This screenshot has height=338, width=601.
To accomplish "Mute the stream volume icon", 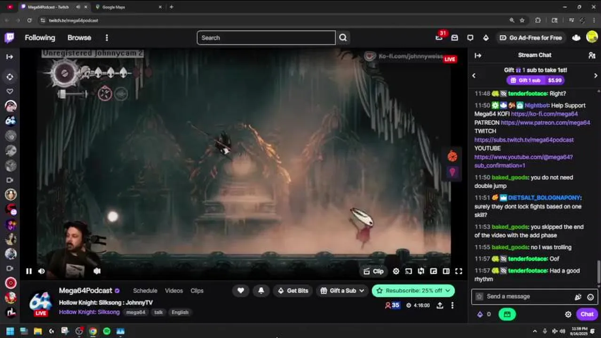I will (x=41, y=271).
